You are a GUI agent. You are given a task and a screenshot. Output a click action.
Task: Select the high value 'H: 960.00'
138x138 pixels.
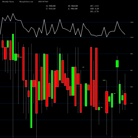[x=73, y=6]
